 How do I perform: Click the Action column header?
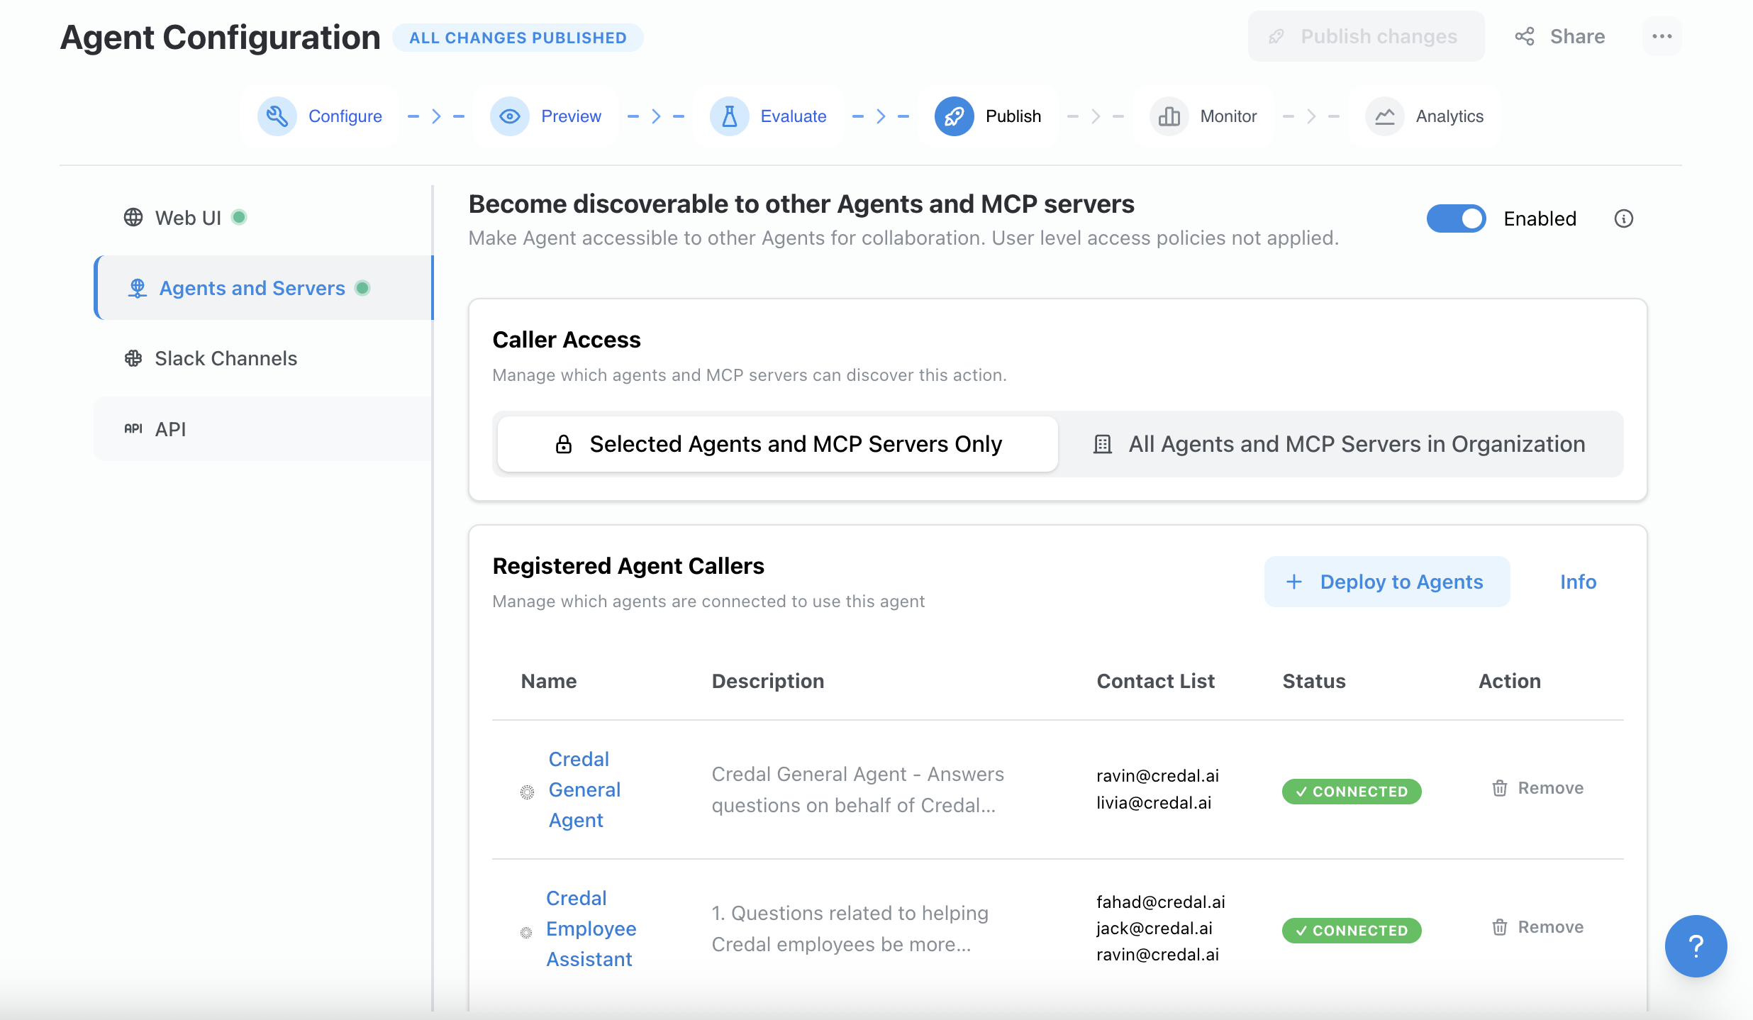(x=1510, y=681)
